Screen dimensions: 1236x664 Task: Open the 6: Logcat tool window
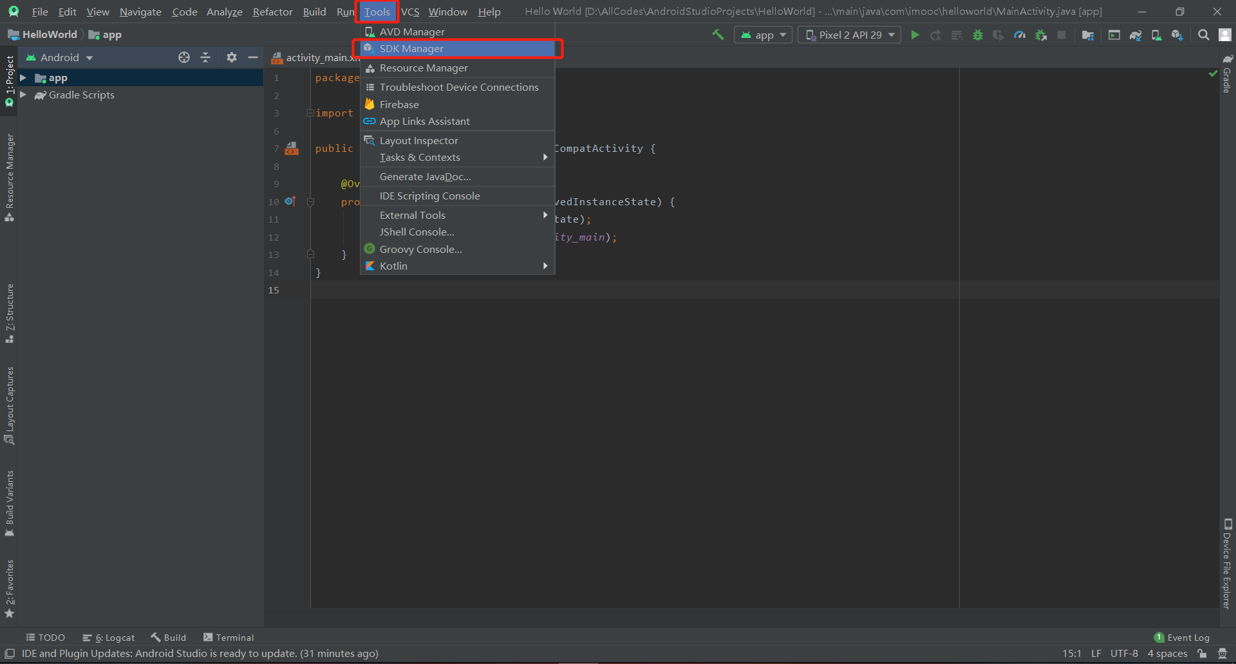(x=108, y=637)
